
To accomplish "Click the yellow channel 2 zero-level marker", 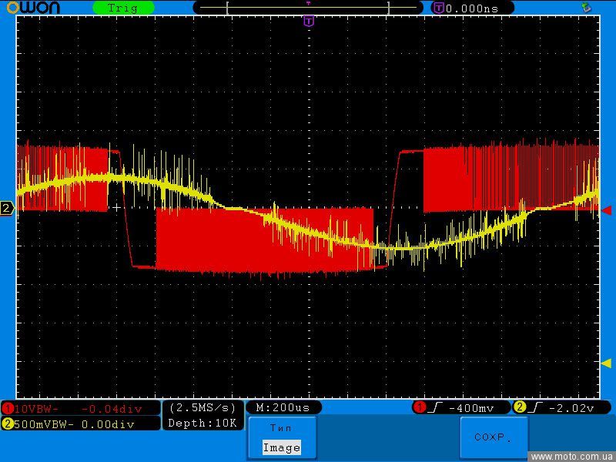I will [7, 209].
